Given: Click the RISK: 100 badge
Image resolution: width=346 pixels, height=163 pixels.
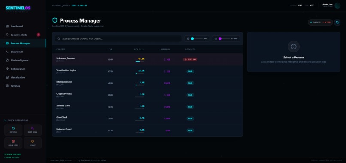Looking at the screenshot, I should tap(190, 59).
